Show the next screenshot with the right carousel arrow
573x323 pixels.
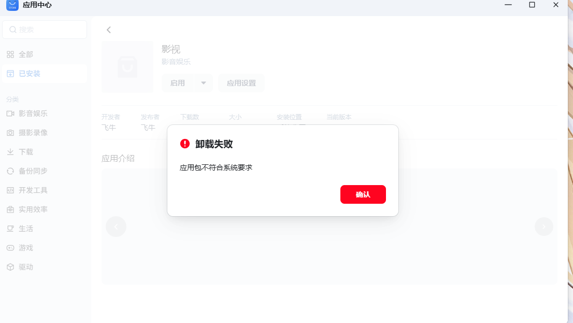(544, 227)
